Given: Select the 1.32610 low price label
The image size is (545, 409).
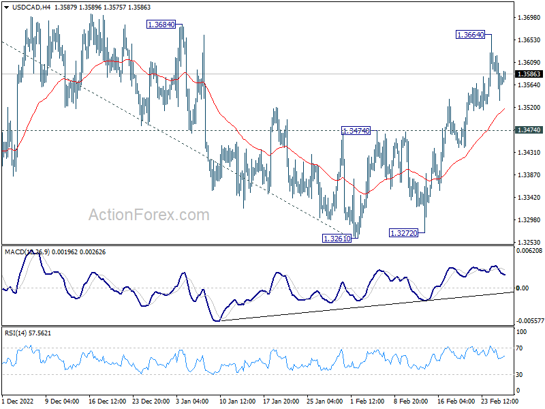Looking at the screenshot, I should coord(337,239).
